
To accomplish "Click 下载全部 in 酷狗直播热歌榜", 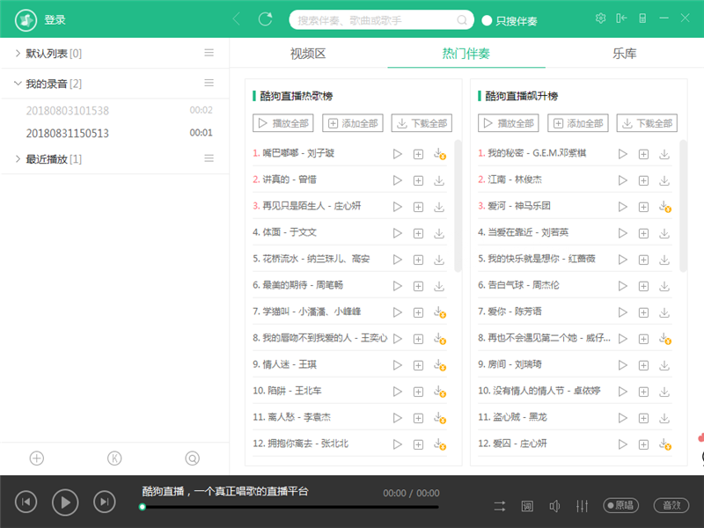I will (422, 123).
